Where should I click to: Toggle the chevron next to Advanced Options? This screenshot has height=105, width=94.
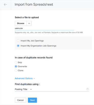[34, 78]
